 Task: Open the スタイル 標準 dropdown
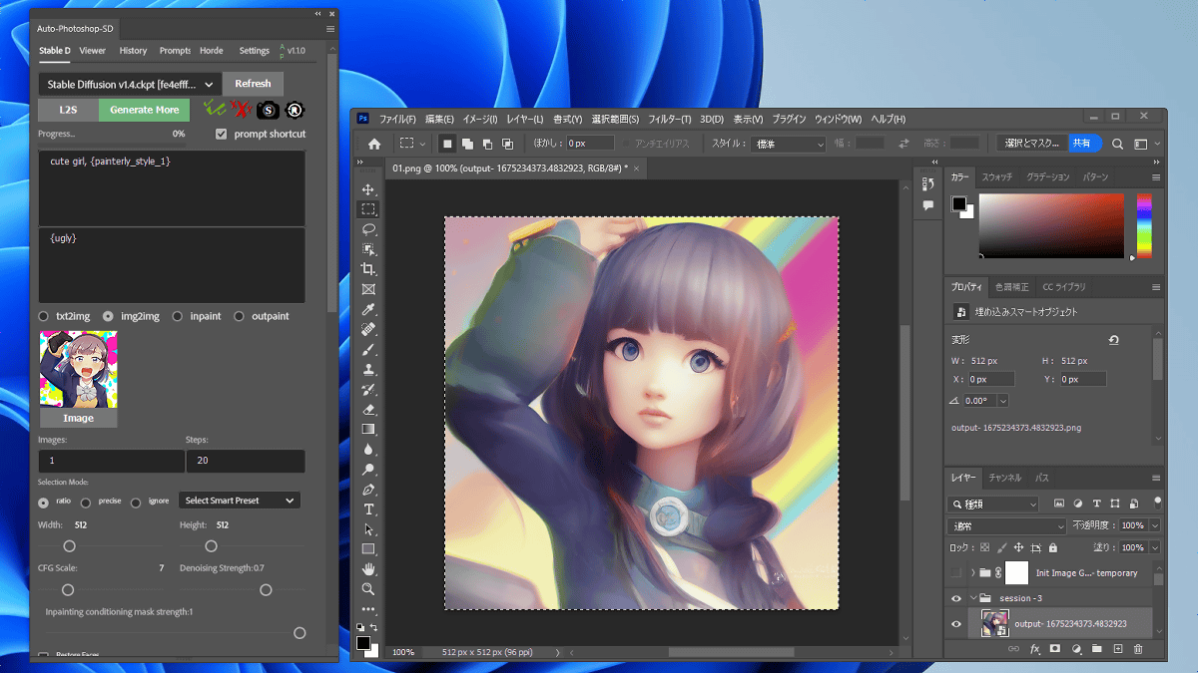coord(789,144)
